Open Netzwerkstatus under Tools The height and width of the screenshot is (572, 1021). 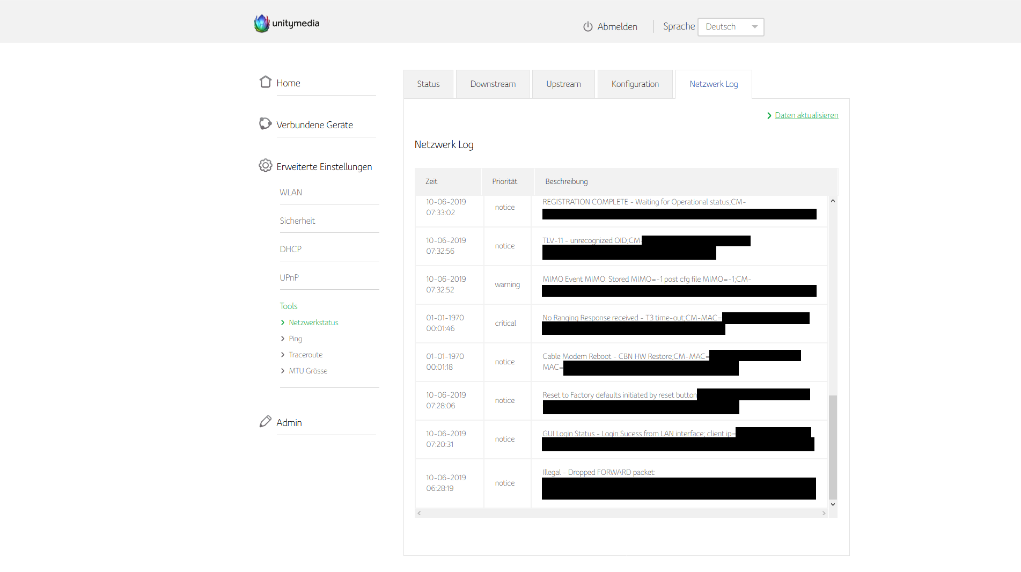pos(313,322)
